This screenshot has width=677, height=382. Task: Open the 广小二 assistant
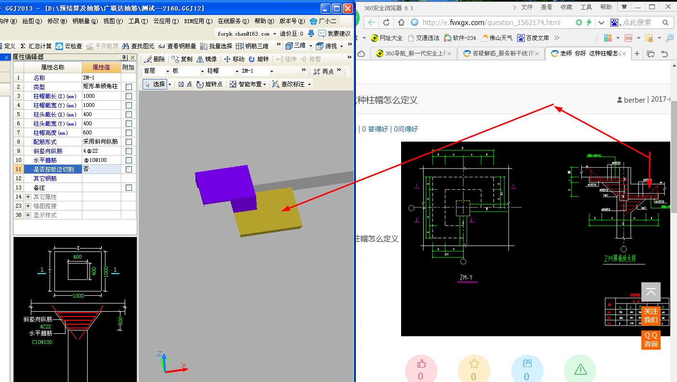click(x=323, y=21)
